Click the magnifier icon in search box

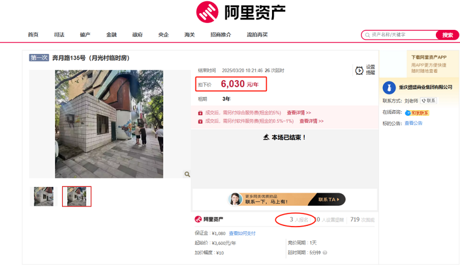click(367, 35)
